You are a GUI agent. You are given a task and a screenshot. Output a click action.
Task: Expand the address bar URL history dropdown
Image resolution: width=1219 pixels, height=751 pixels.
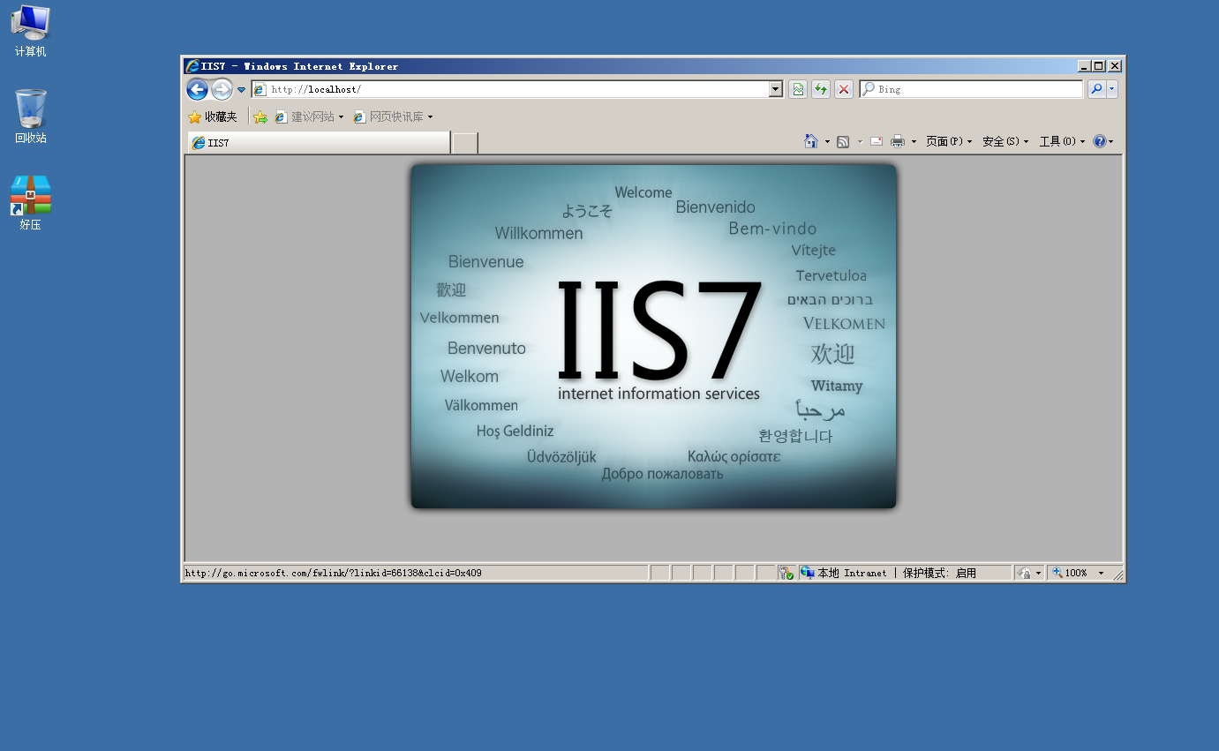click(776, 89)
